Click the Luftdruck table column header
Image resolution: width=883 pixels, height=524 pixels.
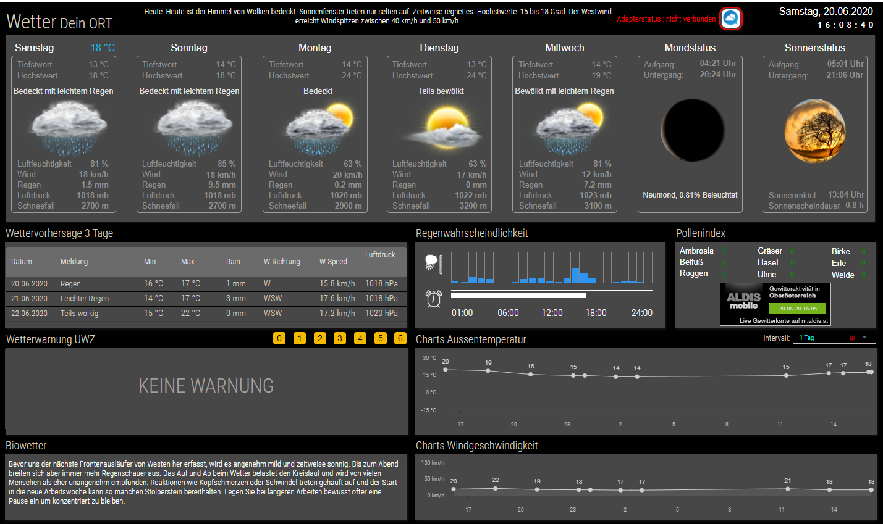click(380, 255)
